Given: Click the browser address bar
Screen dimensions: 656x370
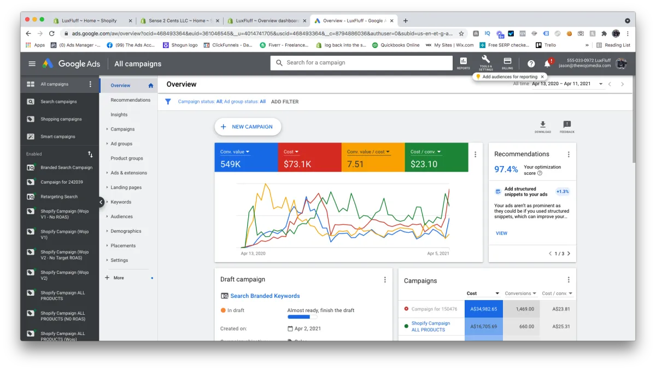Looking at the screenshot, I should pos(262,33).
